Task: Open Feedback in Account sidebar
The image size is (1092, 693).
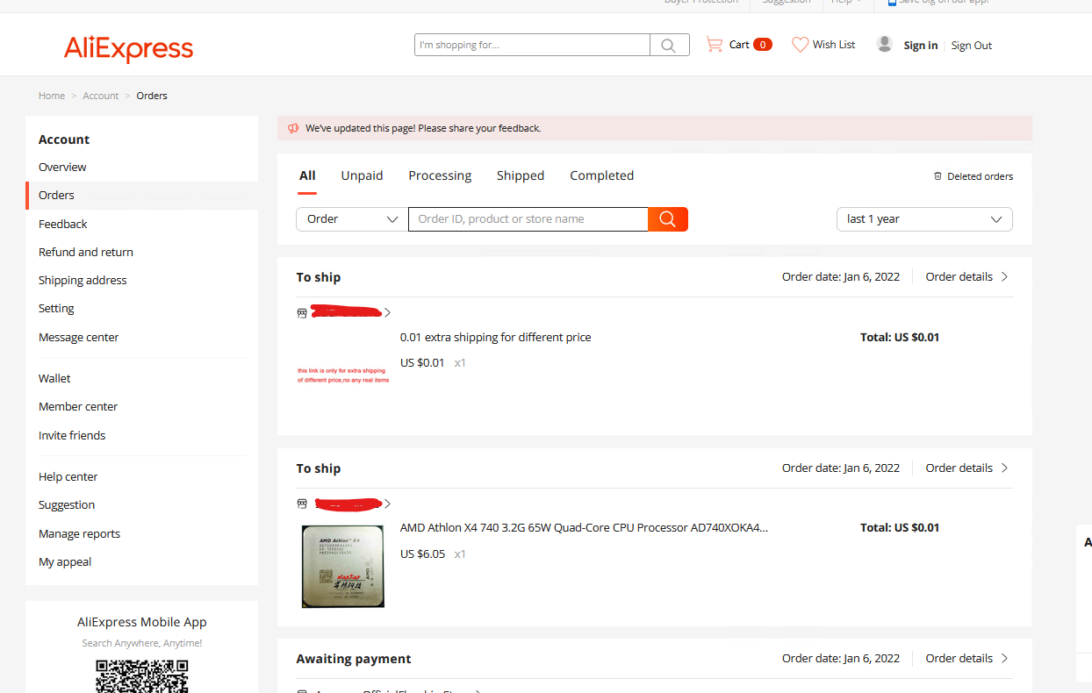Action: coord(63,224)
